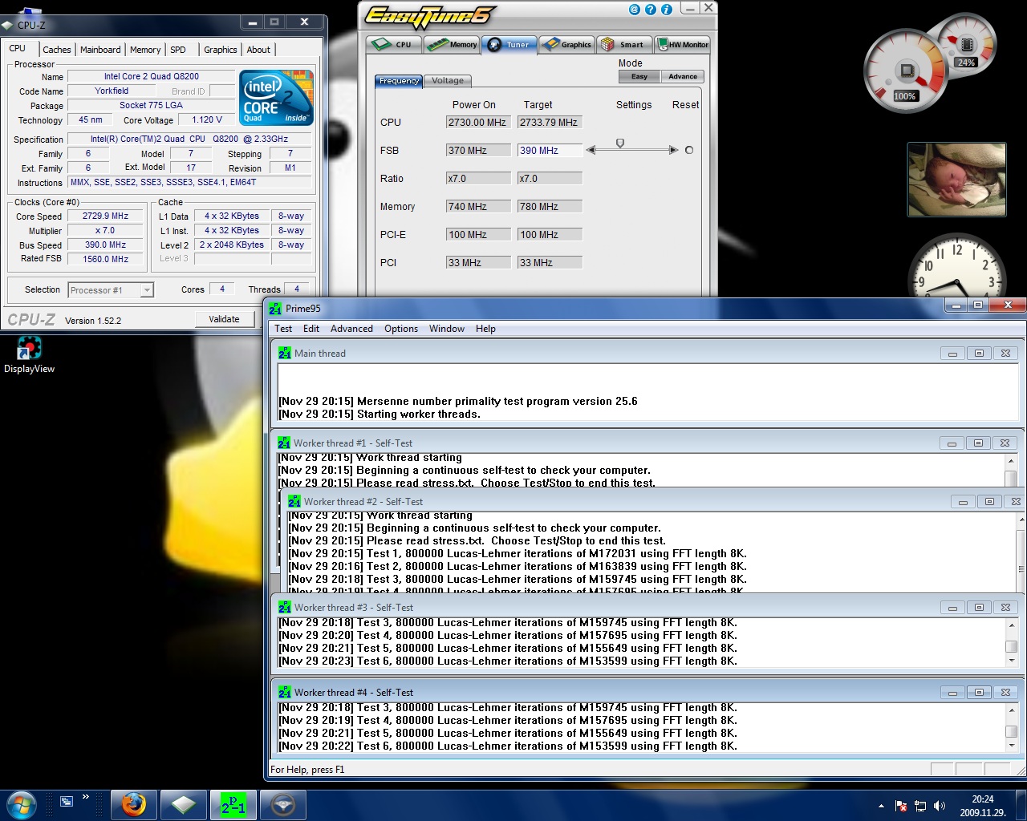Open the EasyTune6 Graphics tab
1027x821 pixels.
(567, 44)
